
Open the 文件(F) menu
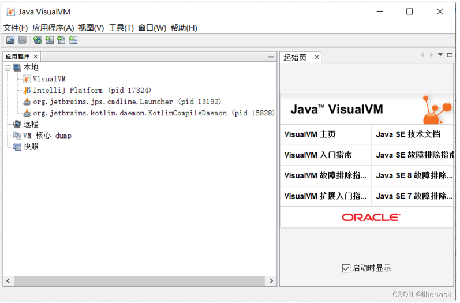tap(15, 28)
